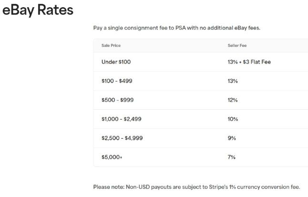Click the eBay Rates heading

click(38, 10)
